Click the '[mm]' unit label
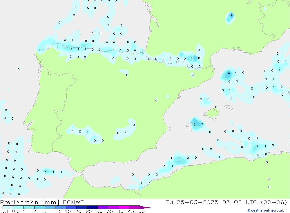 click(51, 202)
